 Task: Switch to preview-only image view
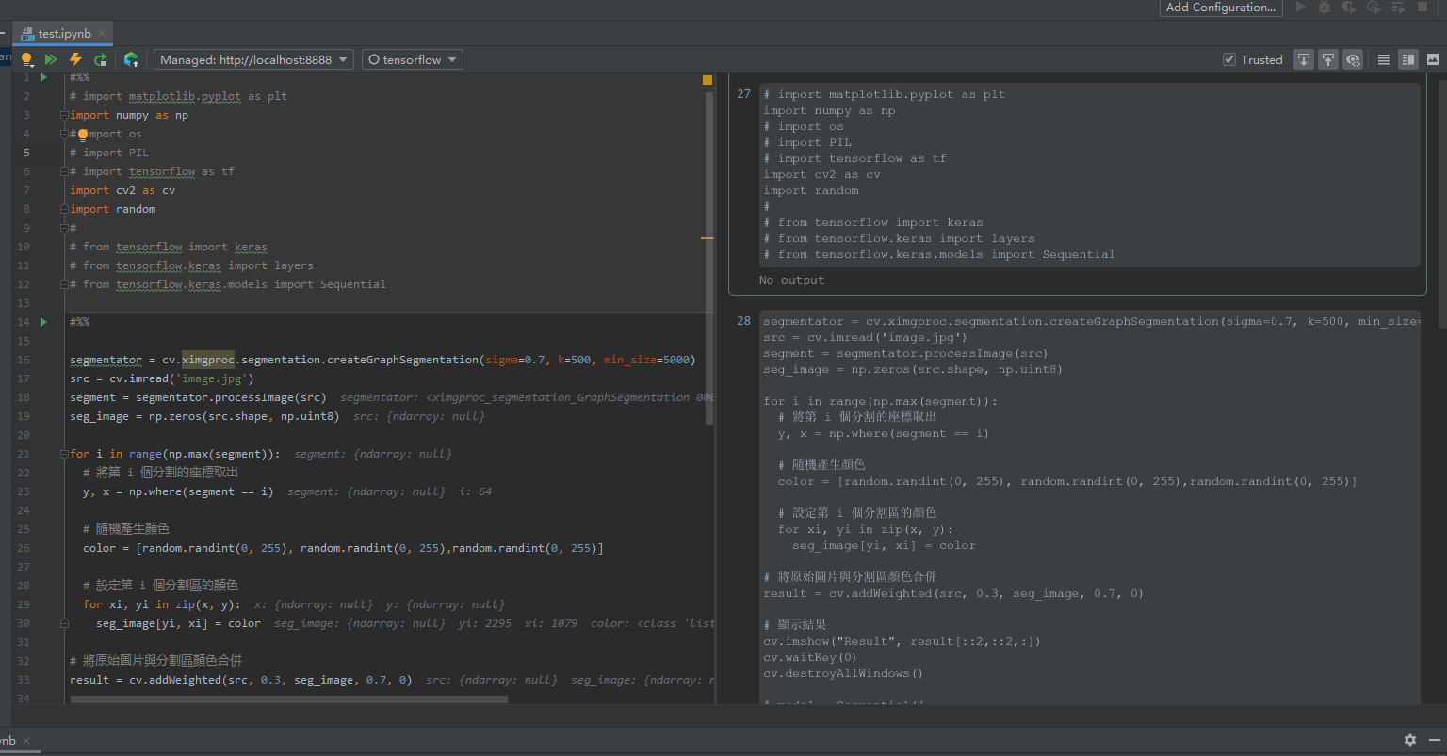pyautogui.click(x=1433, y=59)
